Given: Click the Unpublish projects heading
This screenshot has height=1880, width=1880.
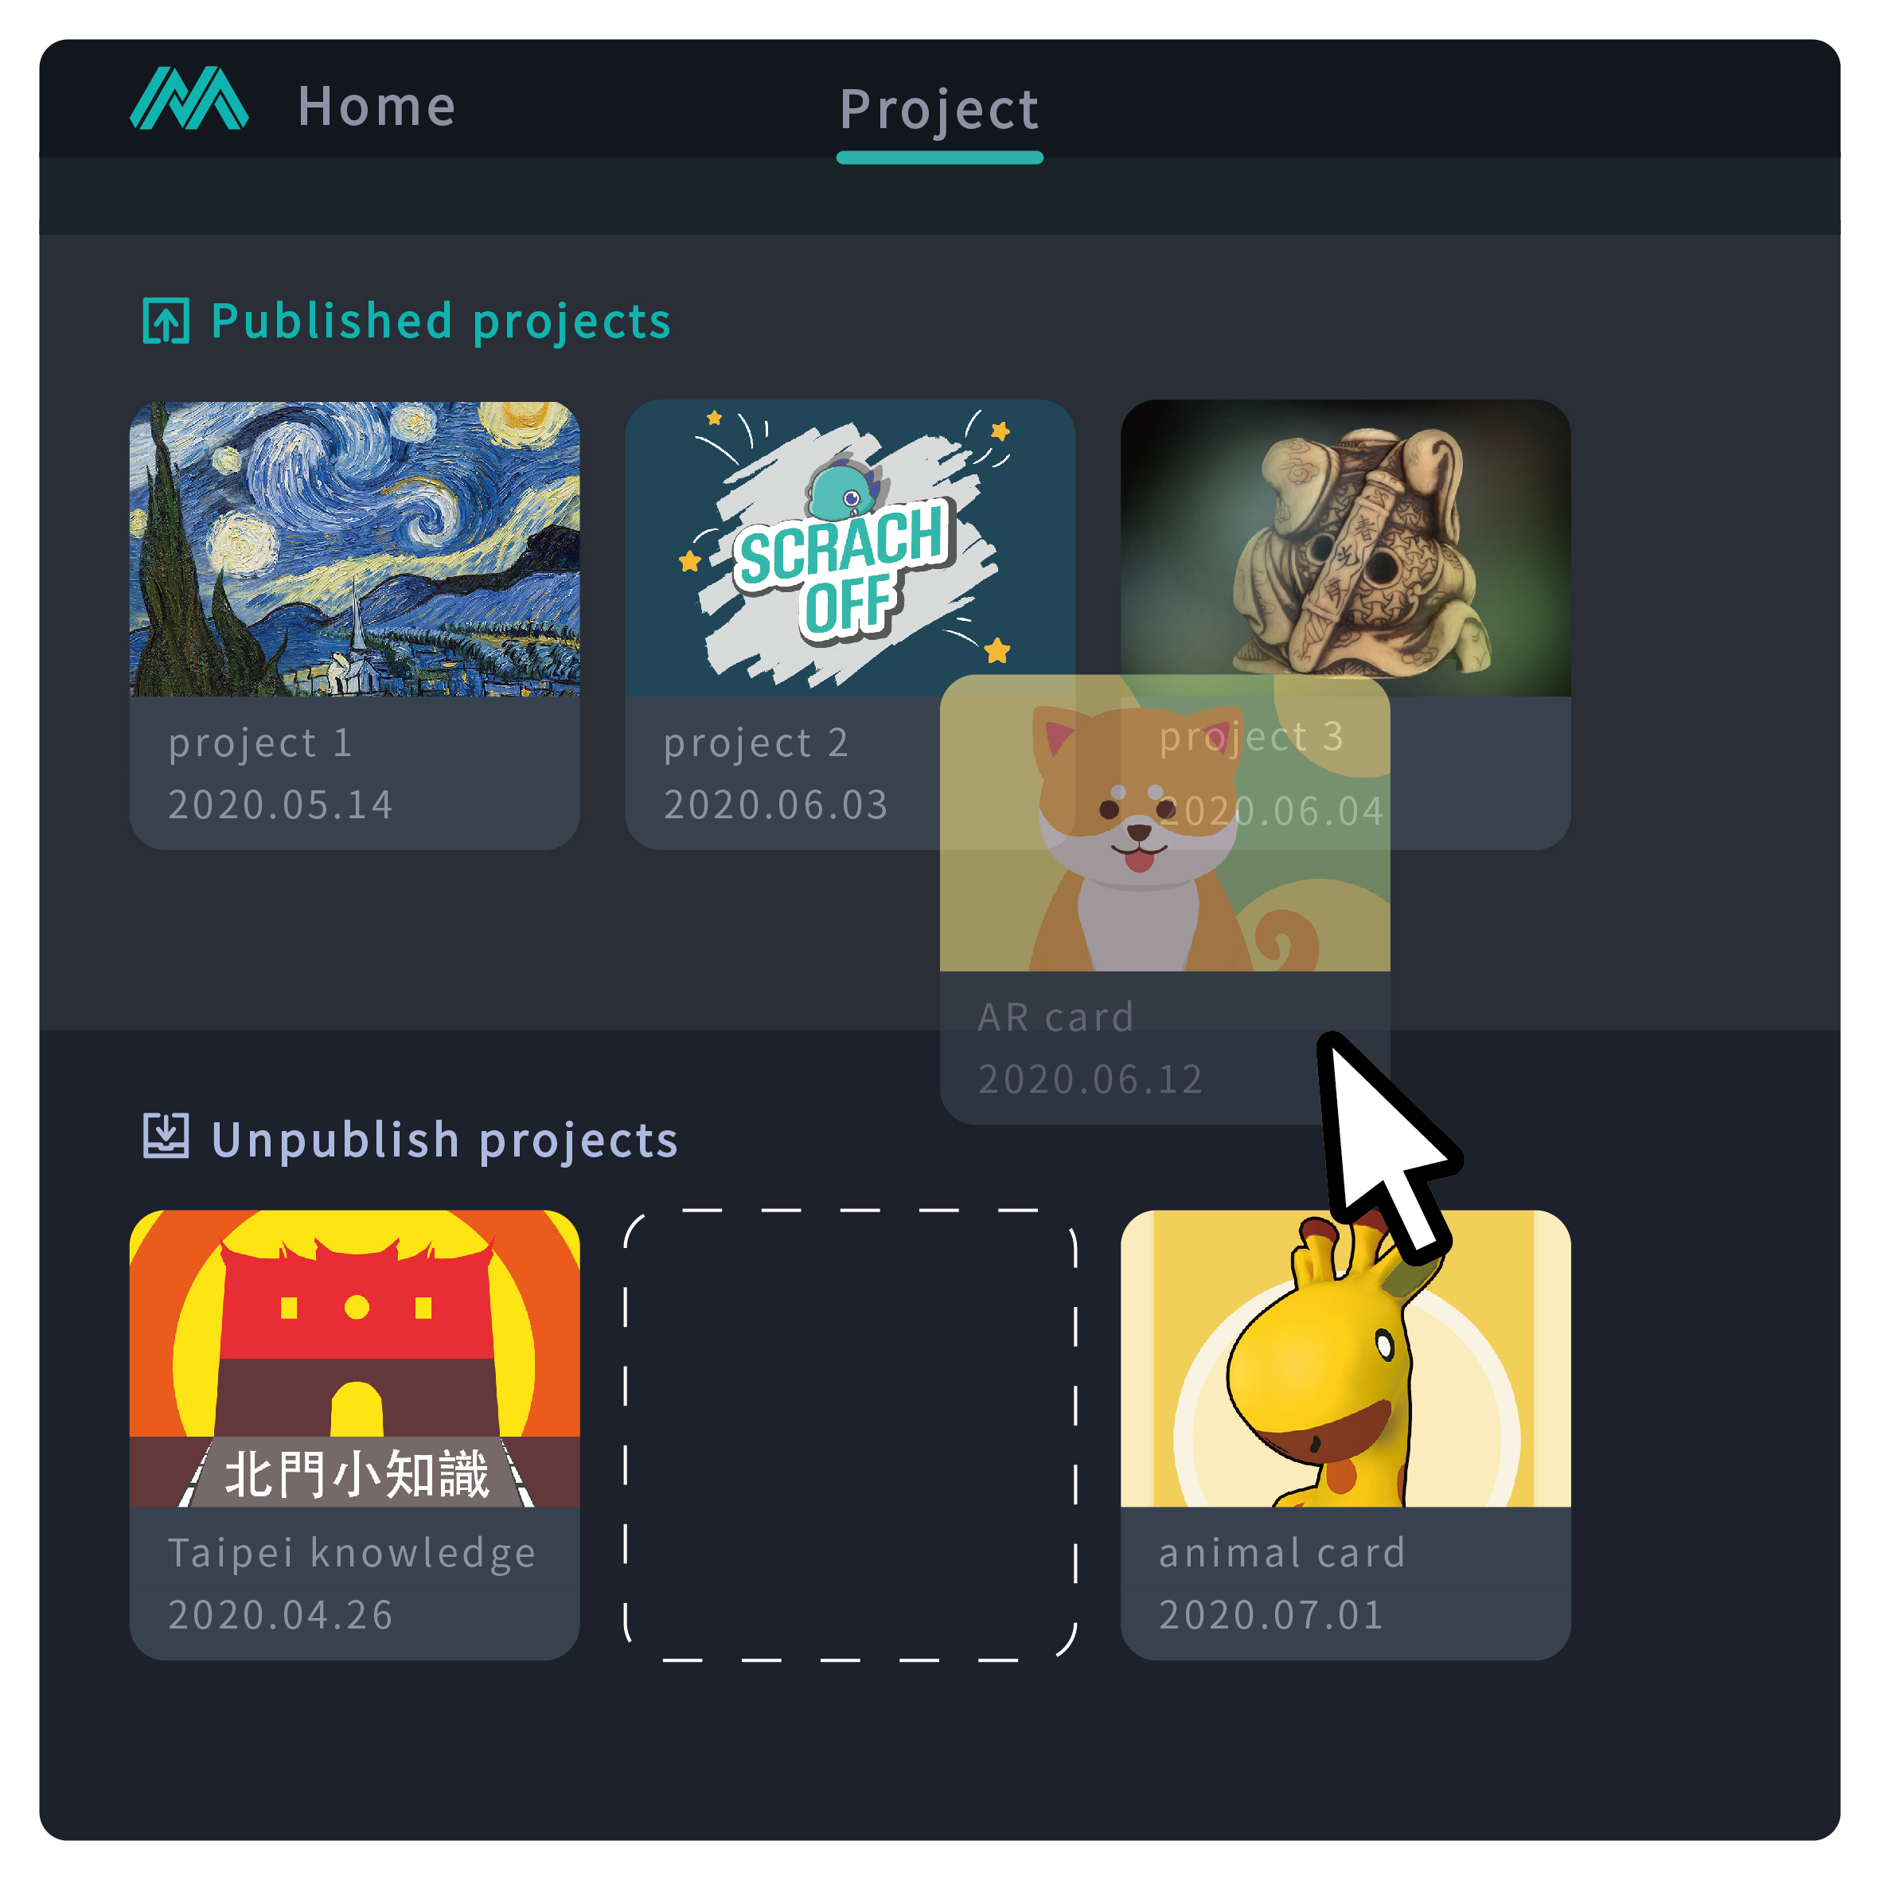Looking at the screenshot, I should coord(445,1140).
